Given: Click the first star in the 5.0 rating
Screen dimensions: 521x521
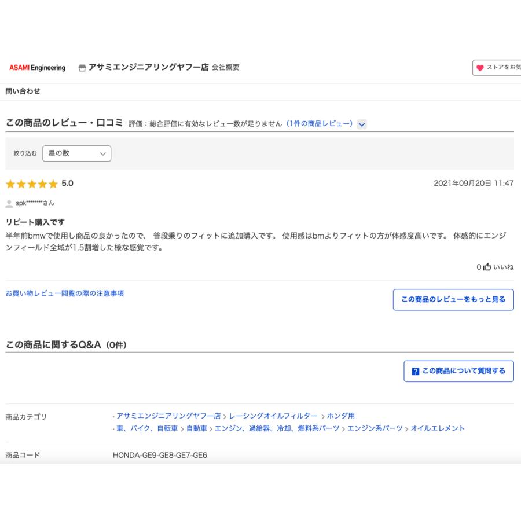Looking at the screenshot, I should pyautogui.click(x=10, y=184).
